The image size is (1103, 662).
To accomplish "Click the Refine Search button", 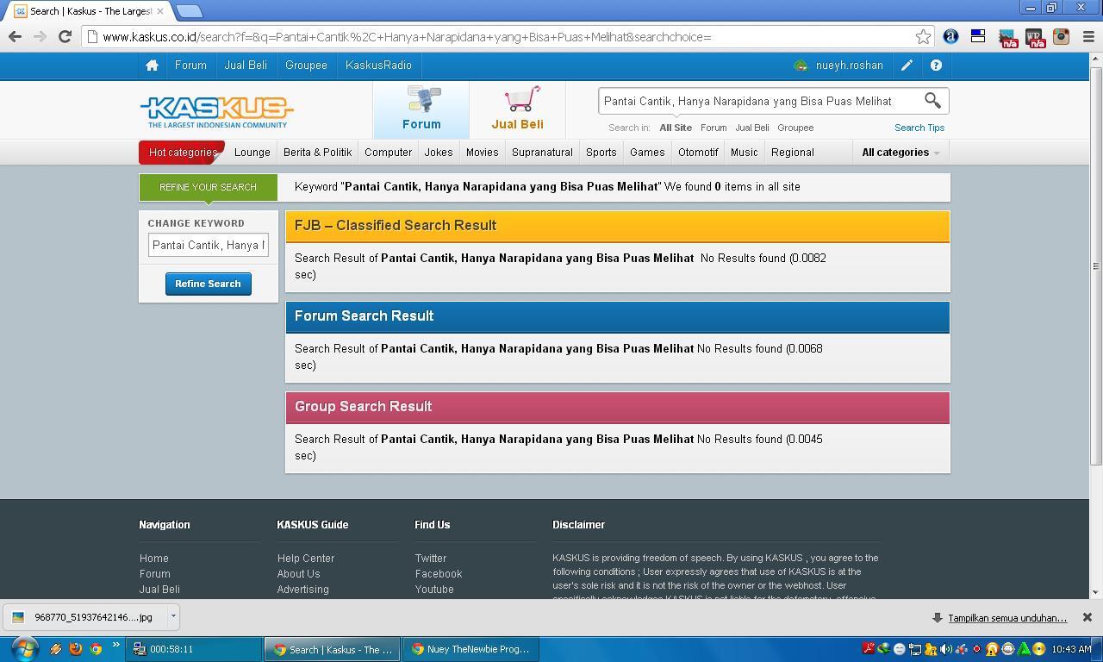I will tap(208, 284).
